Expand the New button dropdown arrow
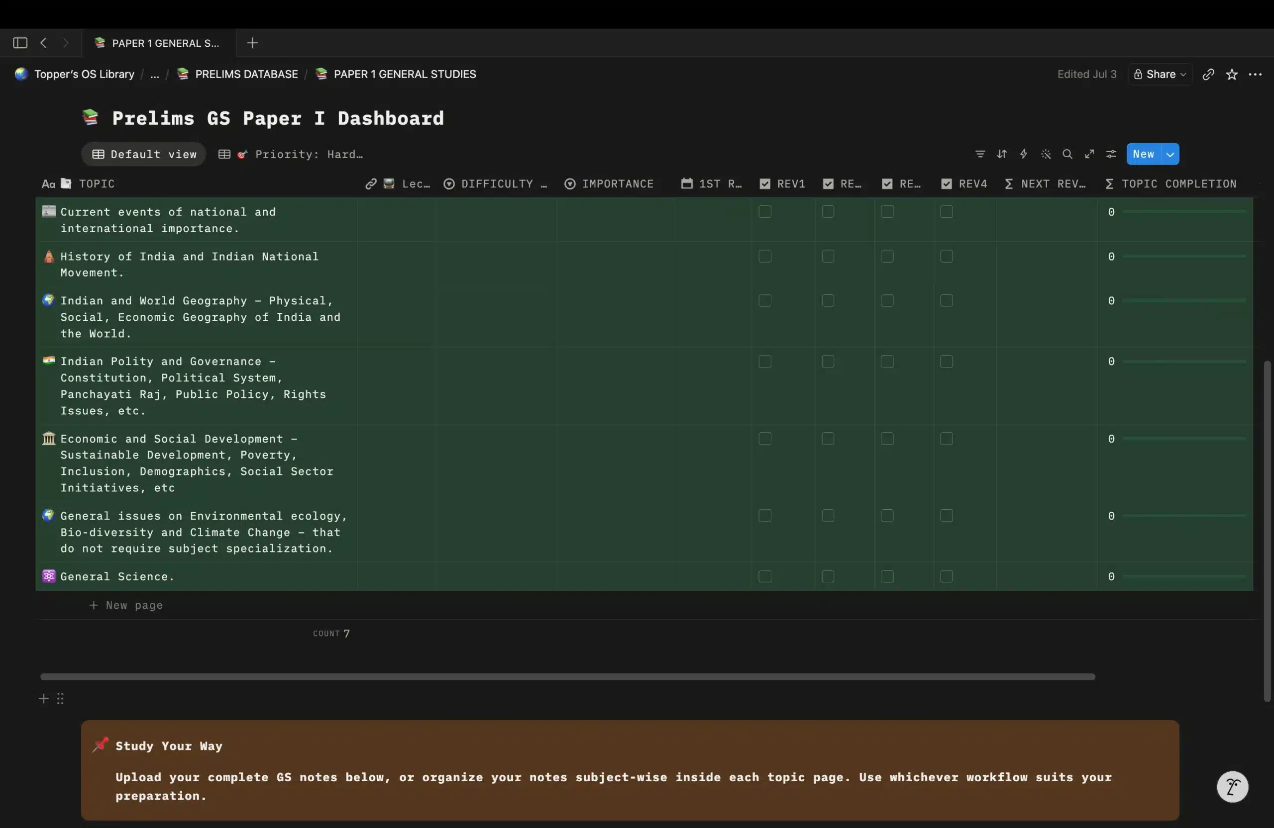Viewport: 1274px width, 828px height. click(x=1170, y=154)
